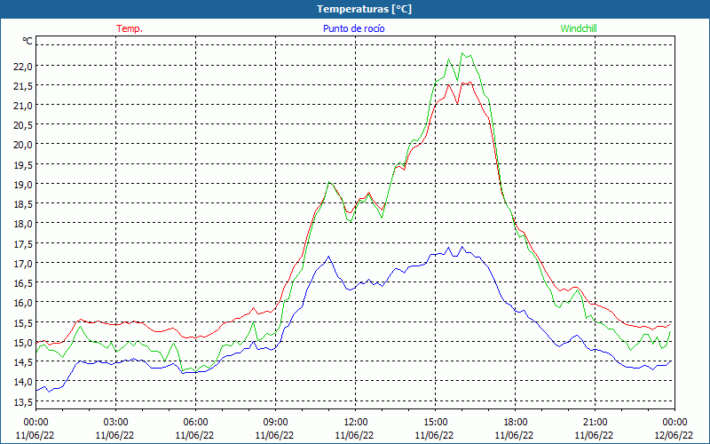Click the 13,5 y-axis value
The width and height of the screenshot is (710, 444).
click(x=23, y=401)
